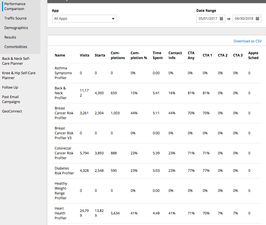Select the Asthma Symptoms Profiler row name
266x225 pixels.
[x=63, y=73]
